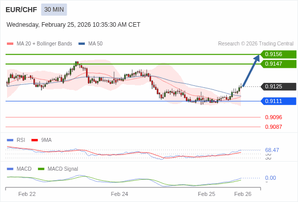Click the MA 50 legend swatch
Screen dimensions: 298x202
(x=82, y=44)
